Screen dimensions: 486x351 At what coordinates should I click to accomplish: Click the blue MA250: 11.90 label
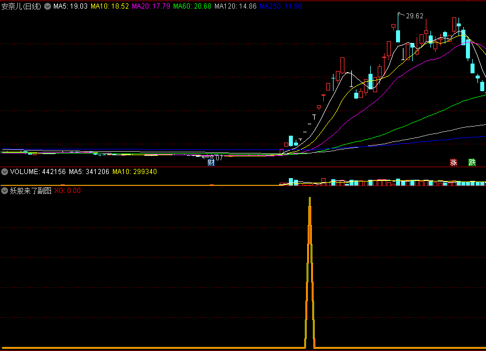click(281, 6)
